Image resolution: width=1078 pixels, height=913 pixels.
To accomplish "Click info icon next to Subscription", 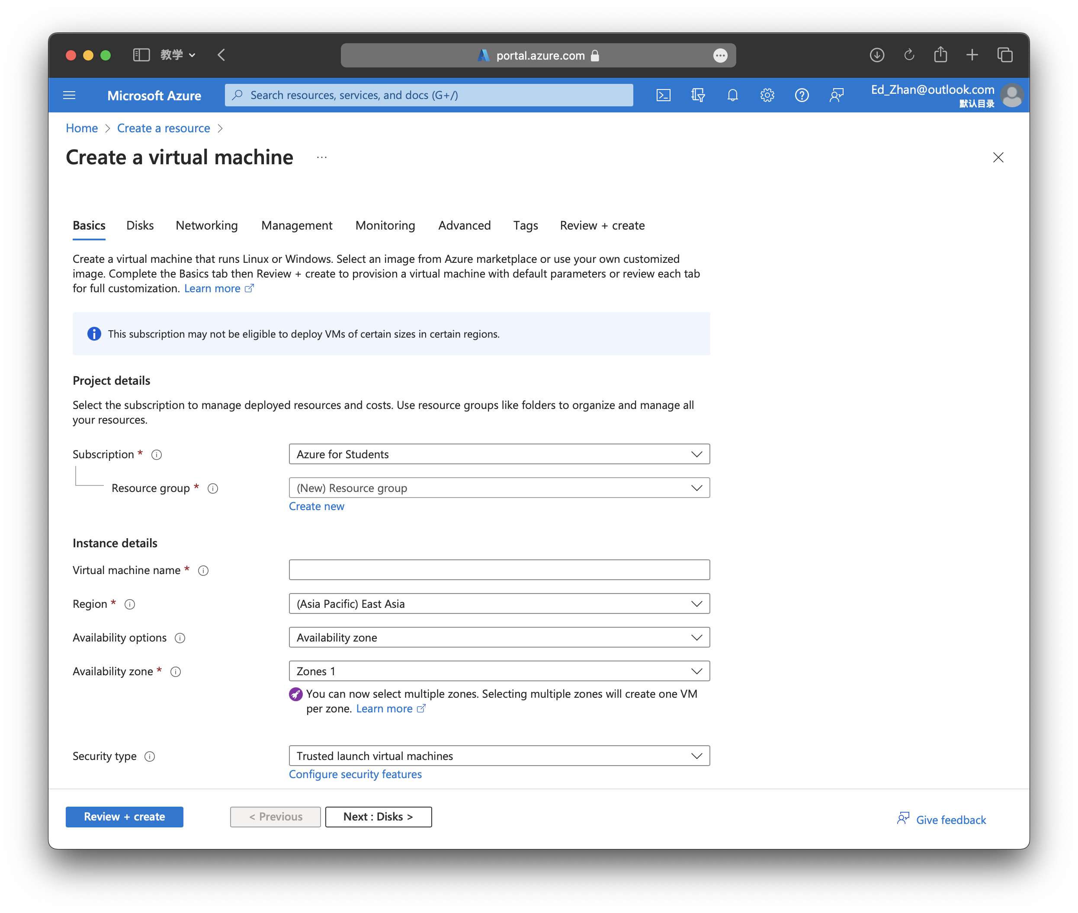I will (x=157, y=455).
